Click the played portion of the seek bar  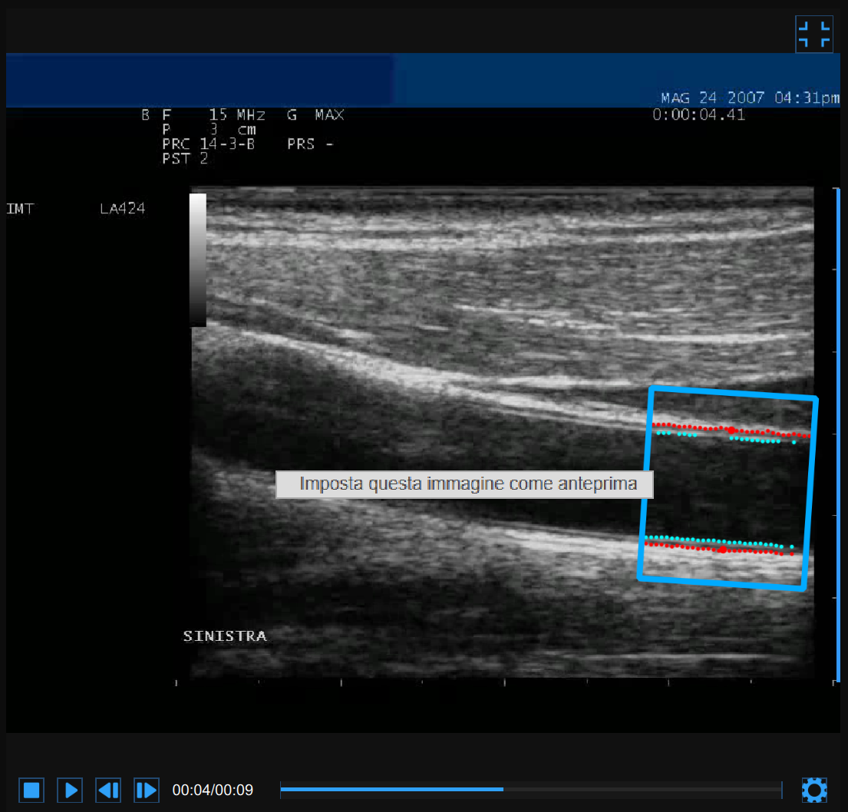[x=391, y=789]
